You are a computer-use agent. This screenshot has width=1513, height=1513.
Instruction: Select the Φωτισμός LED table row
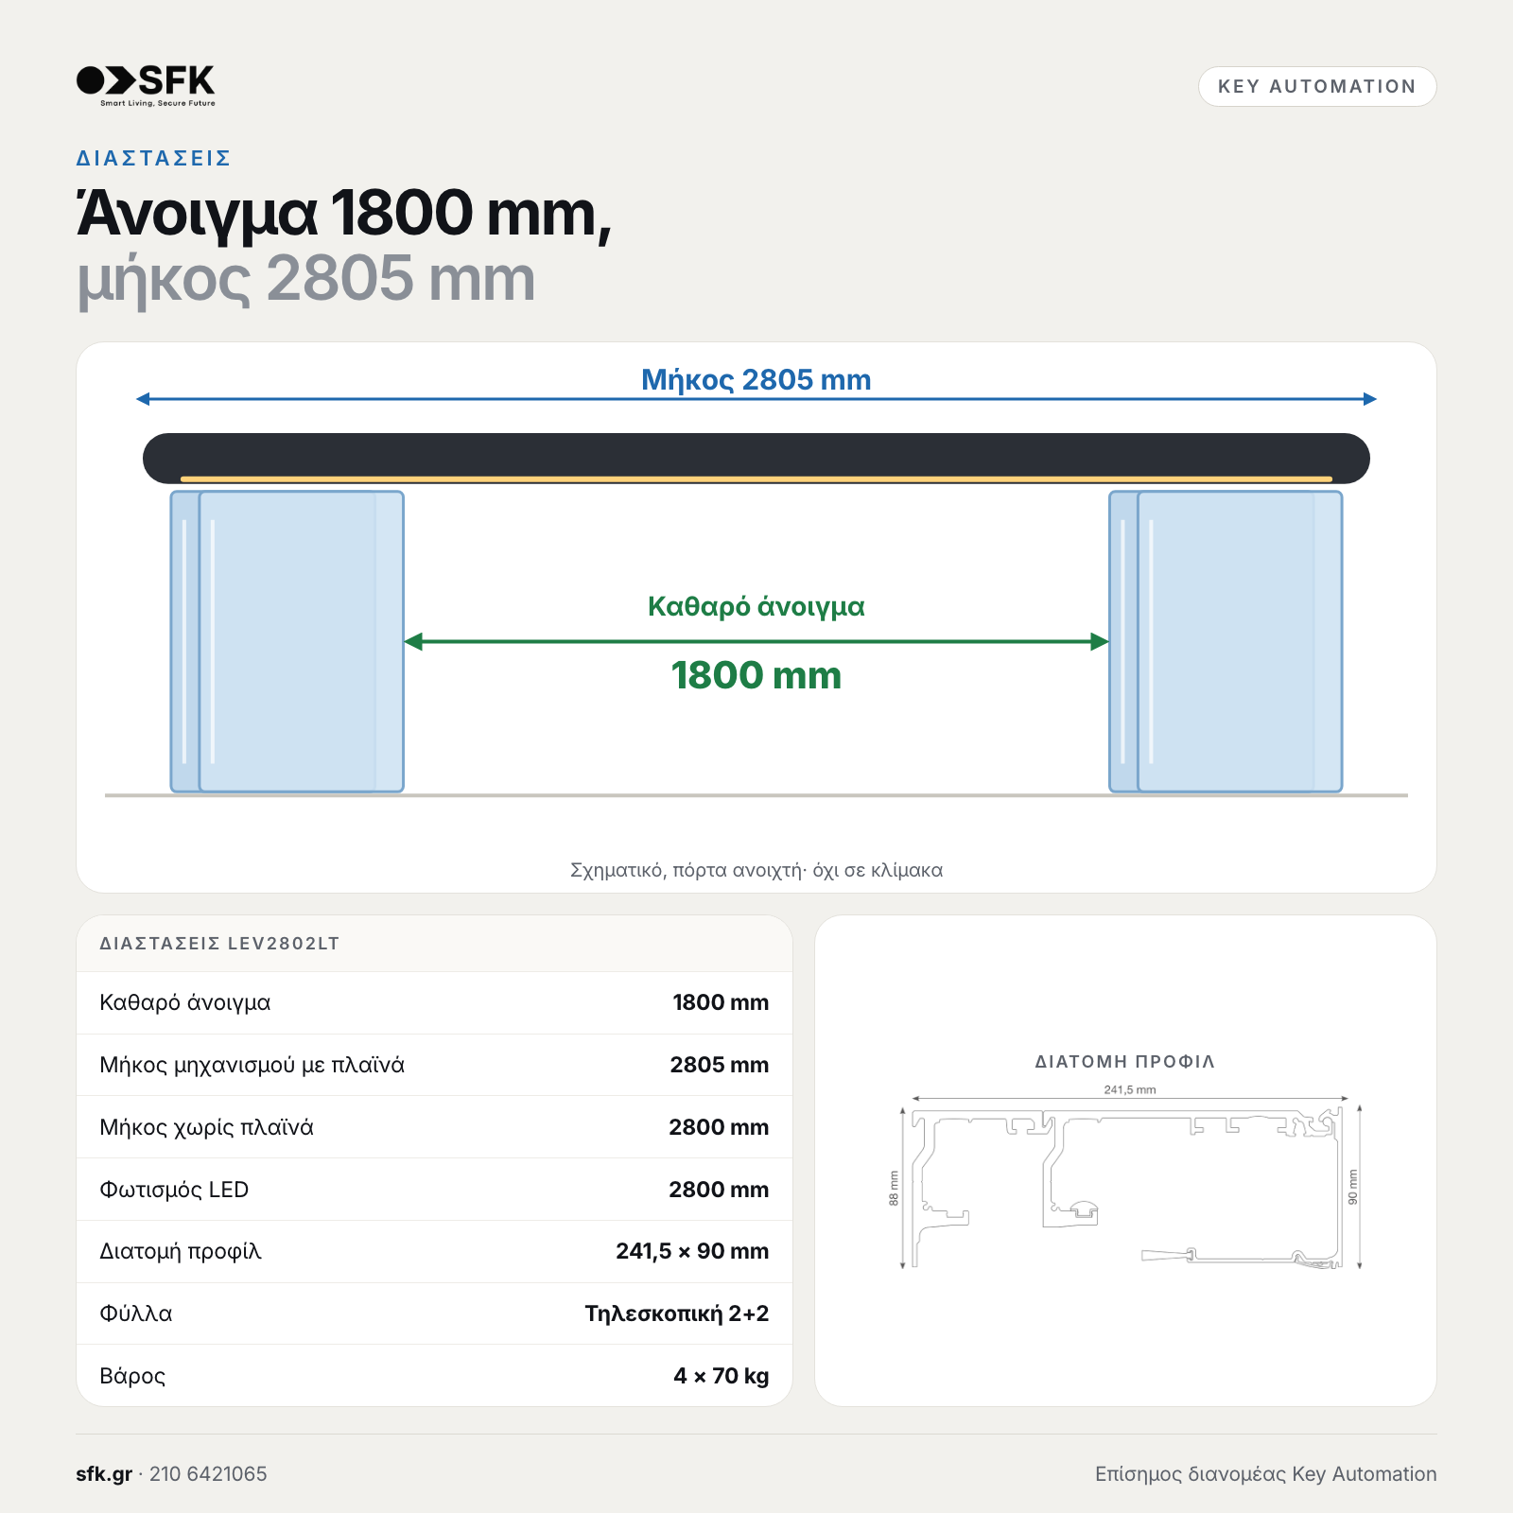point(434,1190)
